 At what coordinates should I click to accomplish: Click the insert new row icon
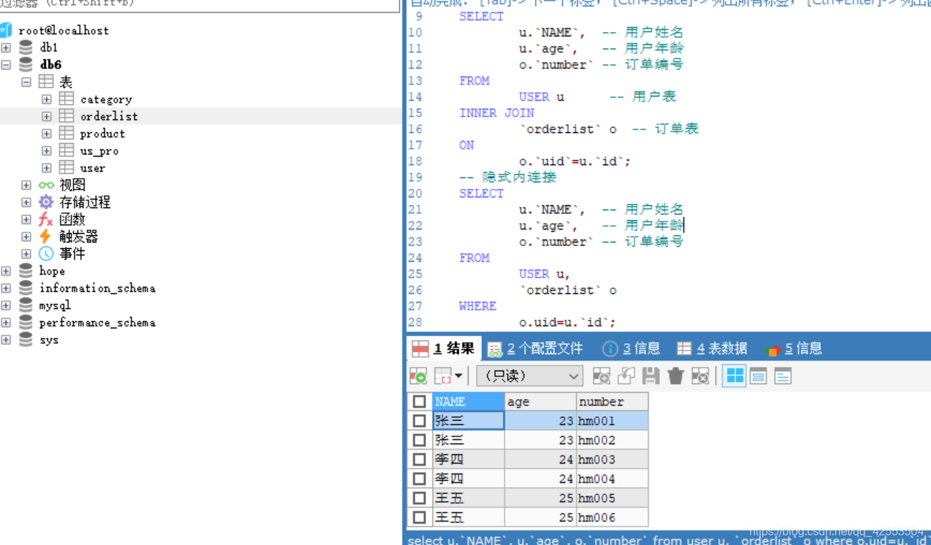(x=603, y=375)
